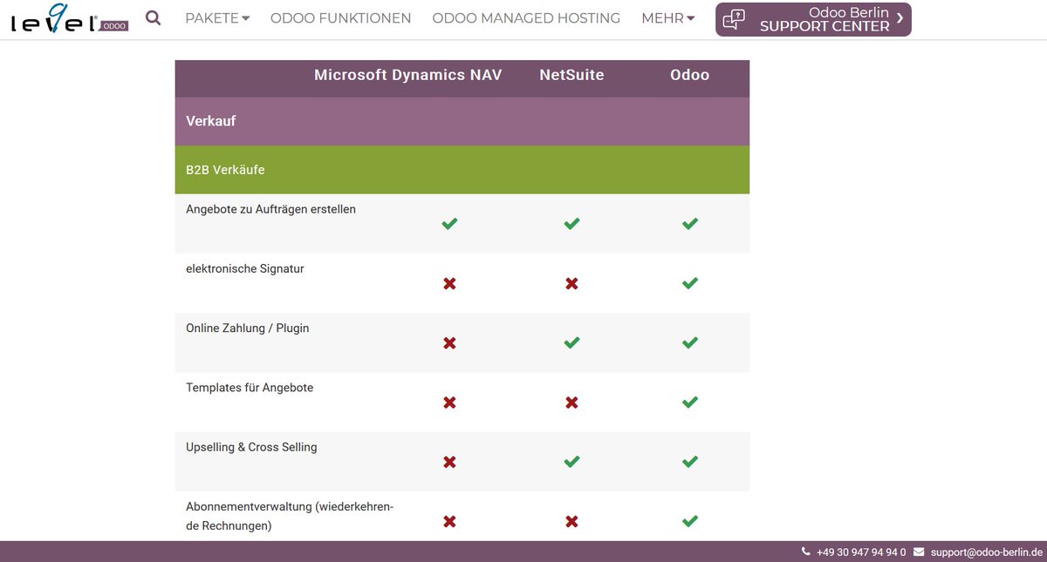Click Odoo checkmark for Abonnementverwaltung

[x=689, y=521]
